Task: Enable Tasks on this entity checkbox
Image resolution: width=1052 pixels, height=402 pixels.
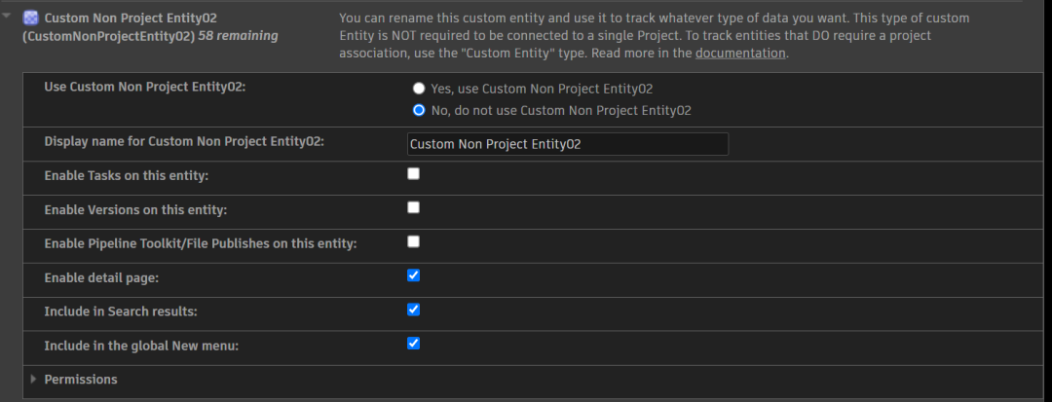Action: [x=413, y=173]
